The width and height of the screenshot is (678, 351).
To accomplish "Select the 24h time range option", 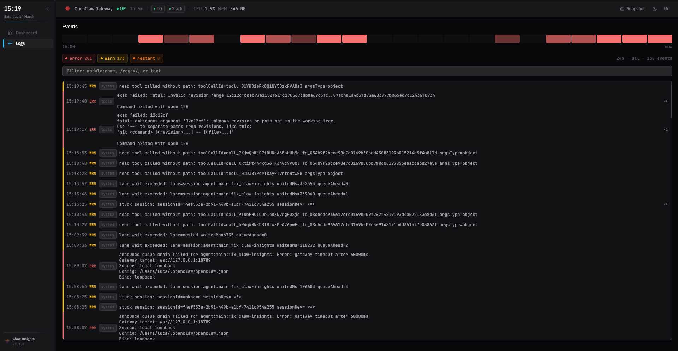I will pyautogui.click(x=620, y=58).
